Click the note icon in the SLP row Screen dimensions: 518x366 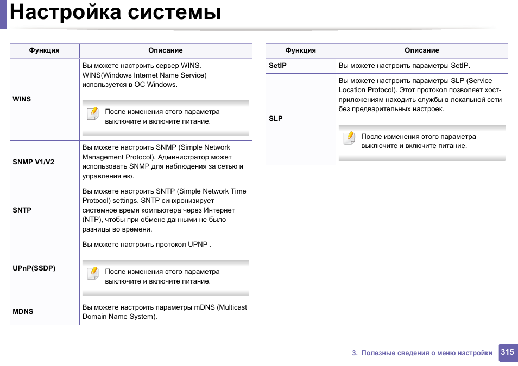pyautogui.click(x=349, y=138)
